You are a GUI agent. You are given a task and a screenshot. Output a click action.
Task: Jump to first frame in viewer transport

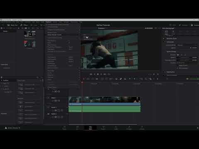[91, 74]
